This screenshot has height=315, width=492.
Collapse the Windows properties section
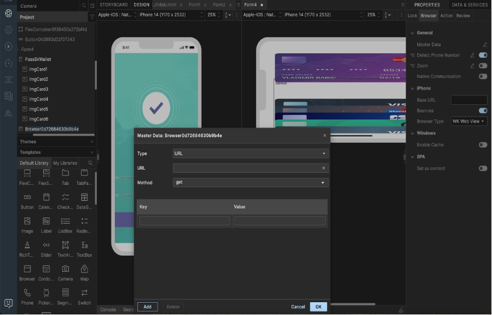(x=412, y=133)
